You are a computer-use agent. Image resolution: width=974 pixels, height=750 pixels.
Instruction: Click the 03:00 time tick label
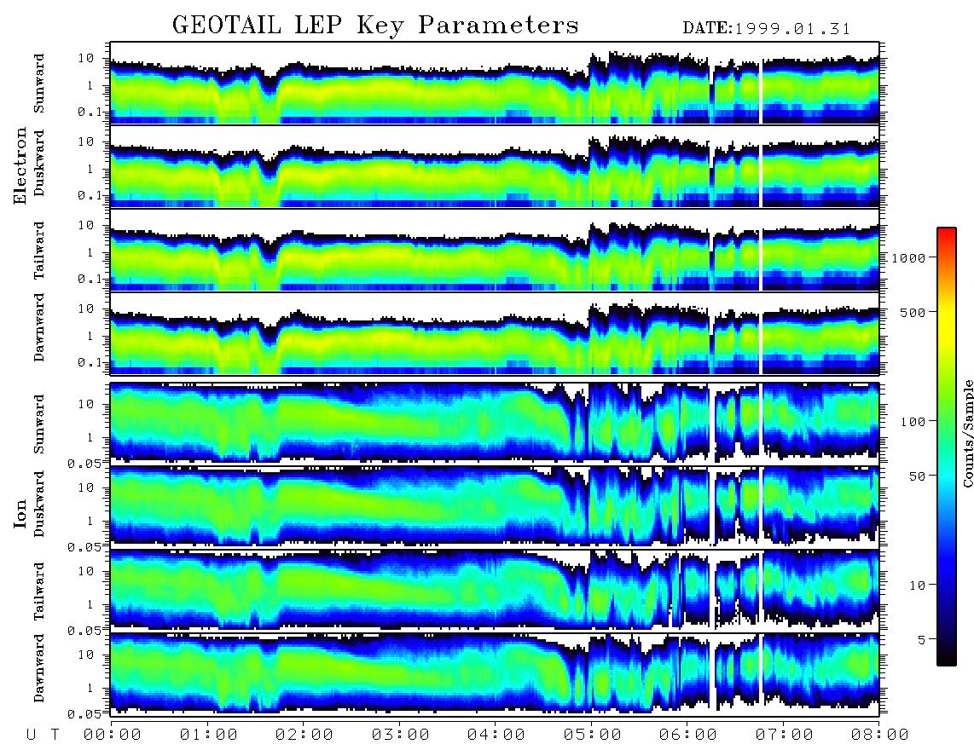tap(400, 735)
